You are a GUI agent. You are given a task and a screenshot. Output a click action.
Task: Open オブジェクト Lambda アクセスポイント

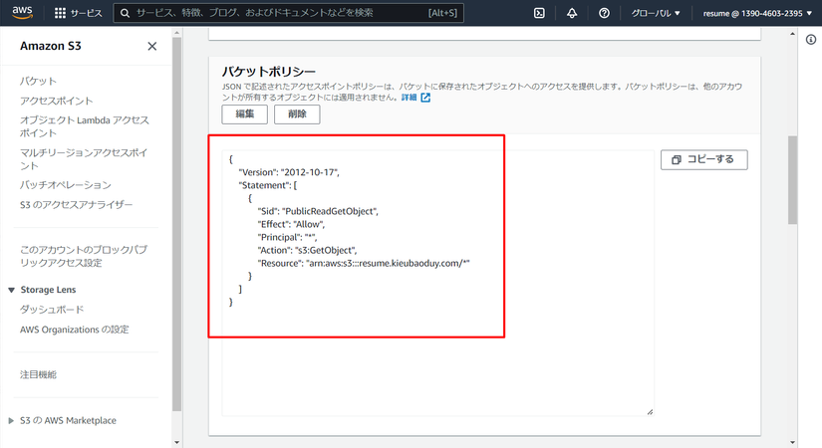coord(85,126)
